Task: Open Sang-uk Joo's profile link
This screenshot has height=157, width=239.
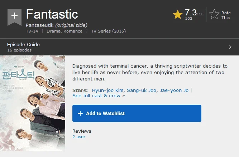Action: (x=142, y=90)
